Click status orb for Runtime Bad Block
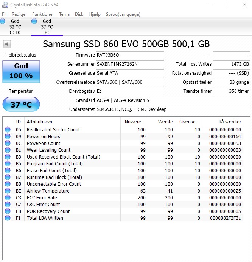 click(8, 177)
